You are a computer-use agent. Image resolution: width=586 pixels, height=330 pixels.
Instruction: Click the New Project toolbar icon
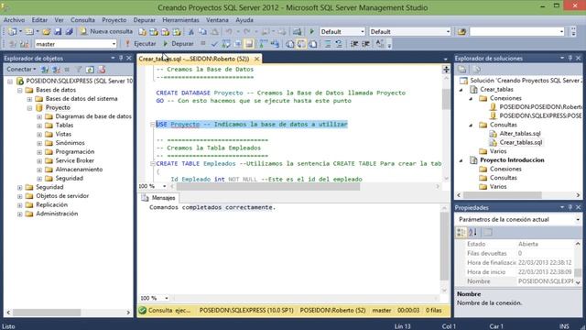click(x=12, y=32)
